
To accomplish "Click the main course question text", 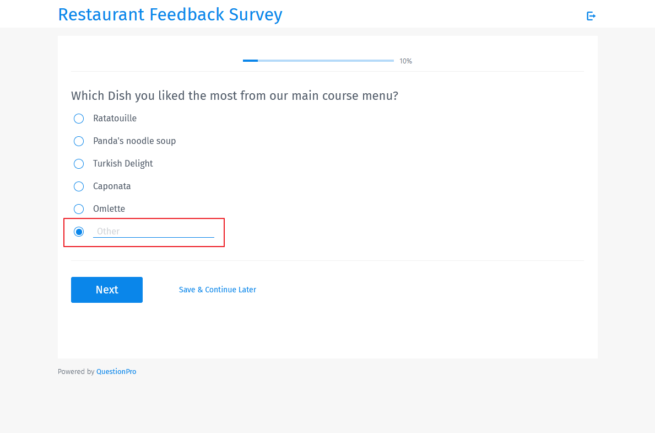I will tap(234, 95).
